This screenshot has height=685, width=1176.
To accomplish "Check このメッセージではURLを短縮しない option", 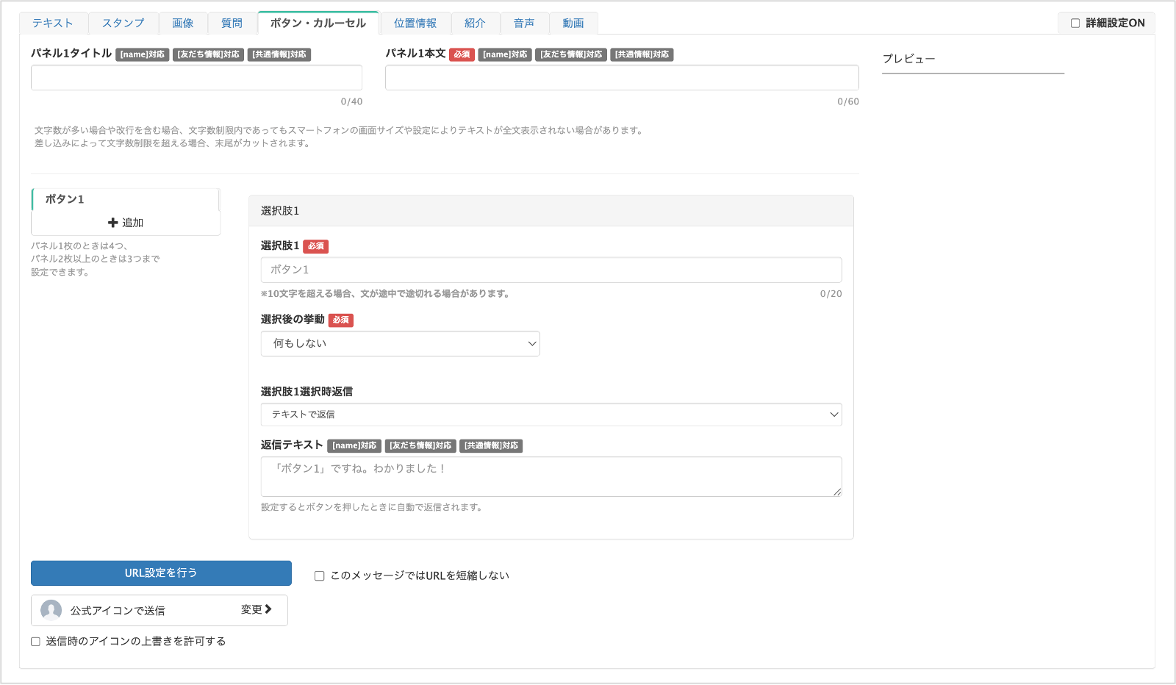I will (320, 576).
